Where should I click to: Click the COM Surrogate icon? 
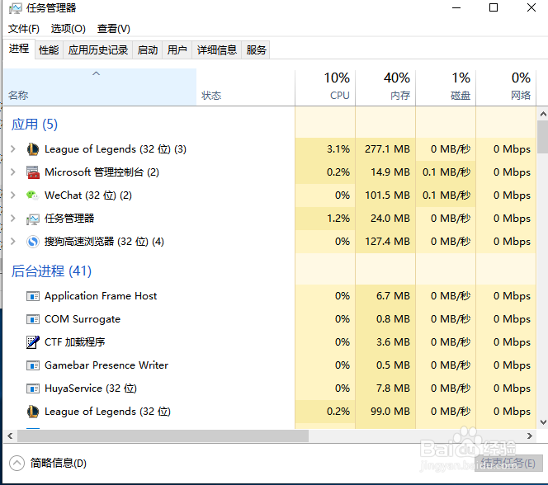click(x=33, y=319)
